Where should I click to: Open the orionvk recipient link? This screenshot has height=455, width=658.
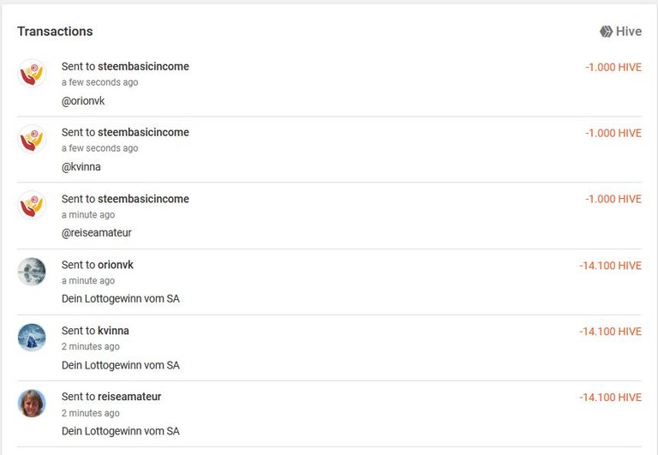coord(116,265)
